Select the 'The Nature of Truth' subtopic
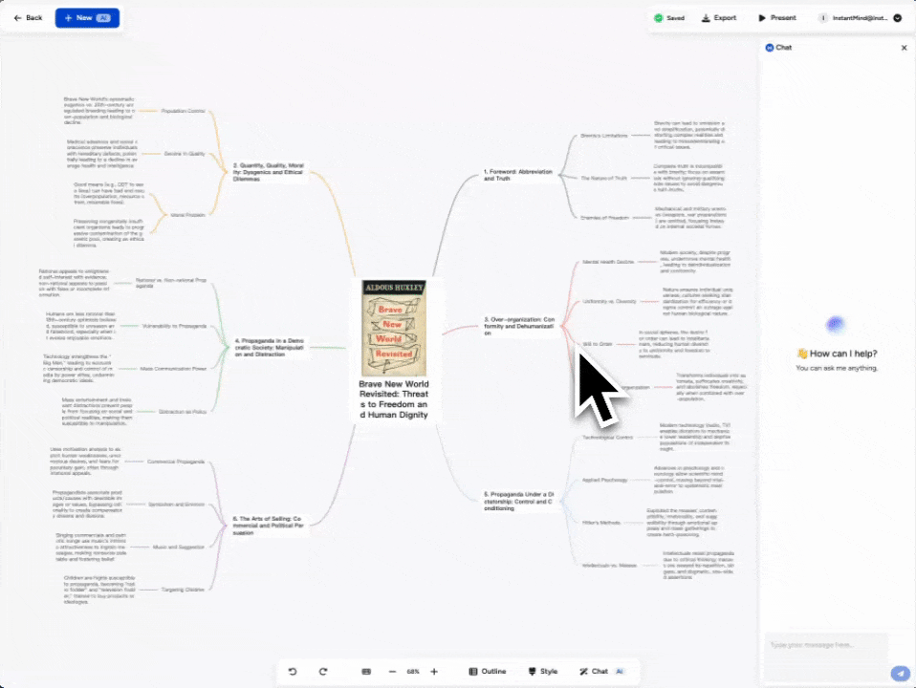Image resolution: width=916 pixels, height=688 pixels. click(x=603, y=178)
